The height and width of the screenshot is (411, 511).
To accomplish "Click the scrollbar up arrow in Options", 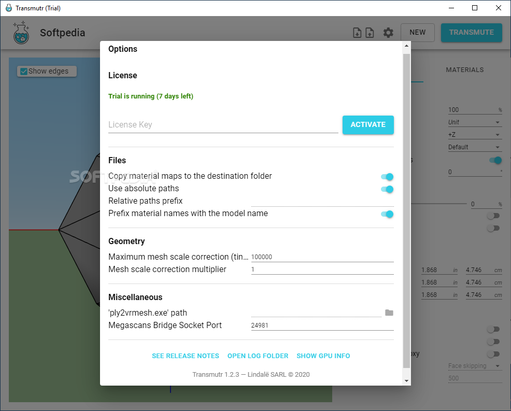I will point(406,46).
